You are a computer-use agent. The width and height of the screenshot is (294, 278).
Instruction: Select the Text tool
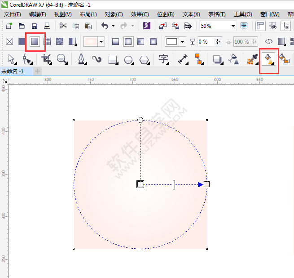click(x=163, y=59)
